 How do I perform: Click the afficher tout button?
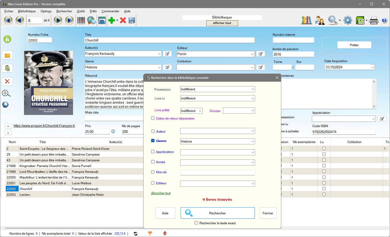coord(222,23)
